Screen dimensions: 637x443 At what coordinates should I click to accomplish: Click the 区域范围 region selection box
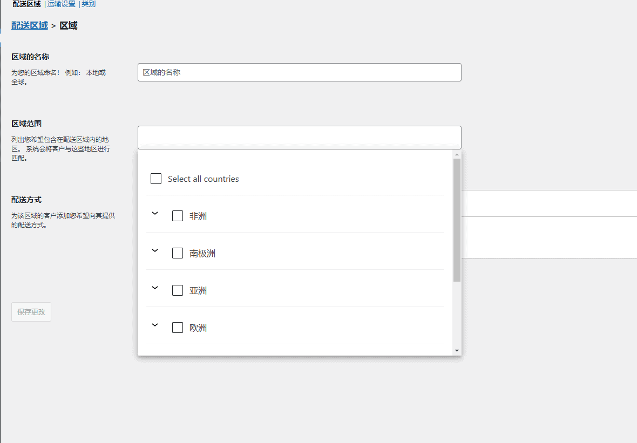299,138
